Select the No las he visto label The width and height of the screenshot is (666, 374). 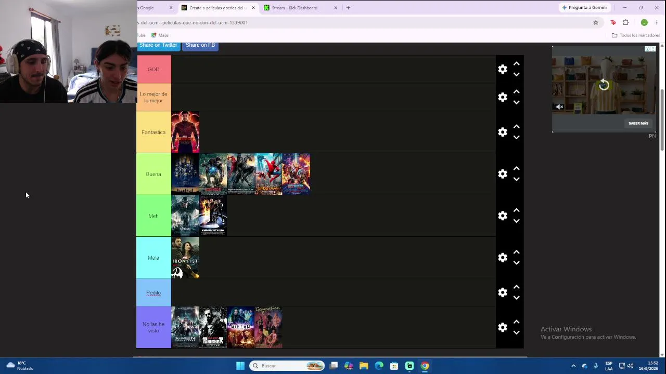pyautogui.click(x=153, y=327)
